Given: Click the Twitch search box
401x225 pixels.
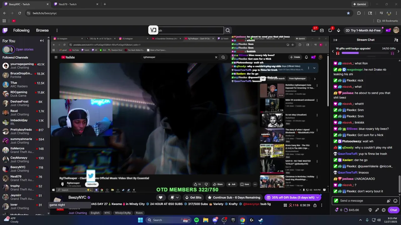Looking at the screenshot, I should (186, 30).
